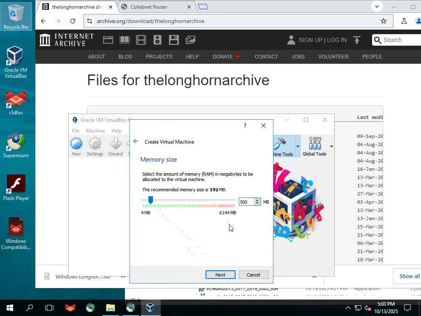Click New in VirtualBox toolbar
421x316 pixels.
[76, 146]
